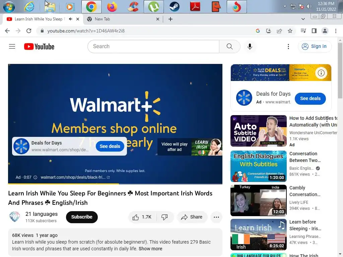Reload the page
This screenshot has height=257, width=343.
29,31
